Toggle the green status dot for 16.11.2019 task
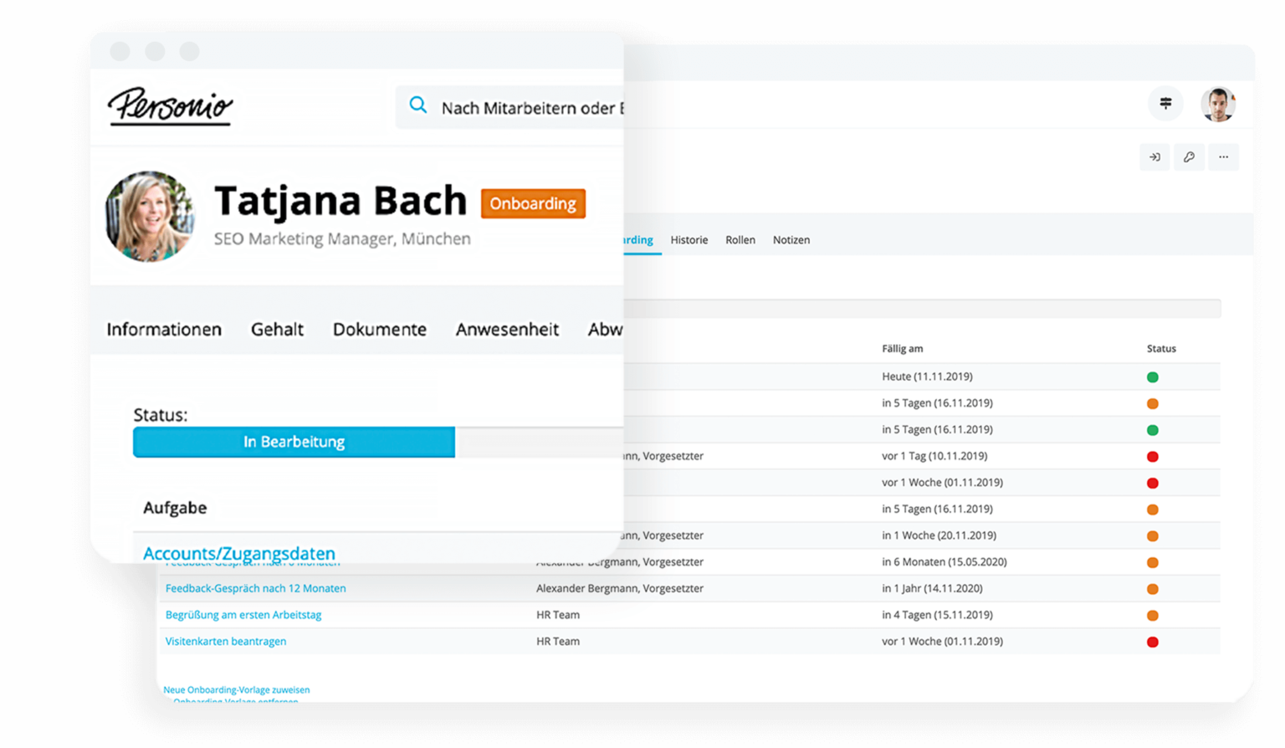 click(x=1153, y=429)
